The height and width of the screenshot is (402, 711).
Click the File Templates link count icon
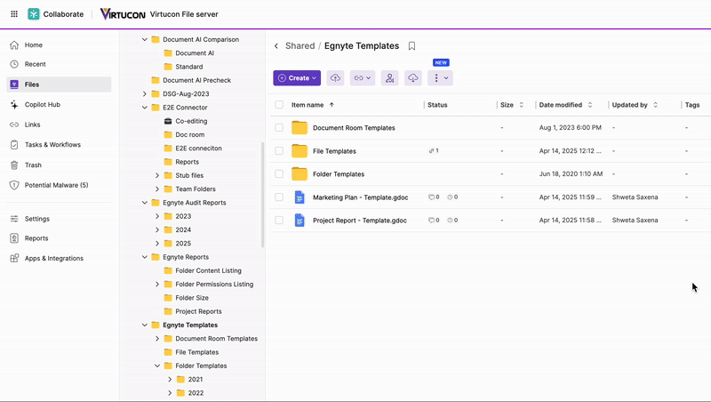click(434, 150)
